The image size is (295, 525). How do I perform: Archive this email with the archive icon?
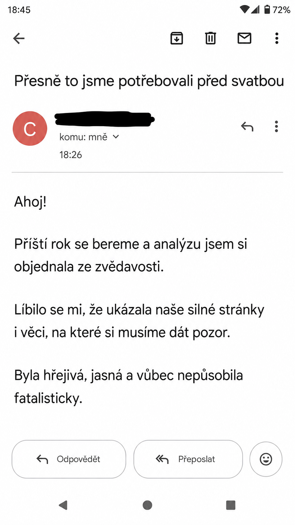(177, 38)
